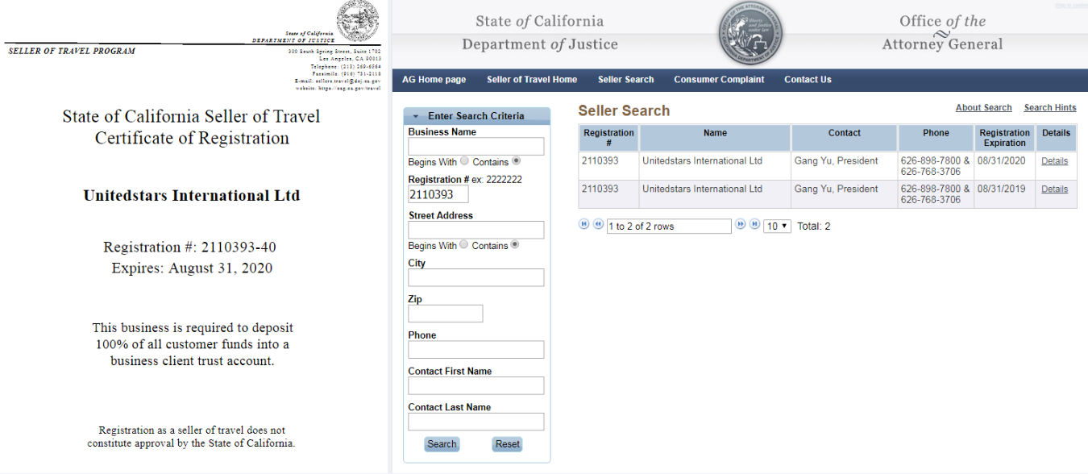Select Begins With for Business Name

[464, 161]
